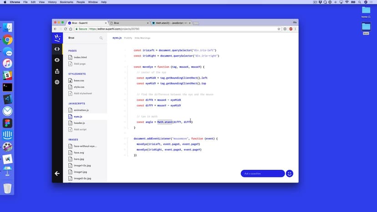
Task: Click Prettify button
Action: (x=128, y=38)
